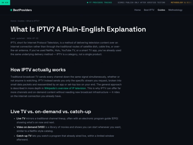Screen dimensions: 193x145
Task: Go to the Home nav item
Action: 137,10
